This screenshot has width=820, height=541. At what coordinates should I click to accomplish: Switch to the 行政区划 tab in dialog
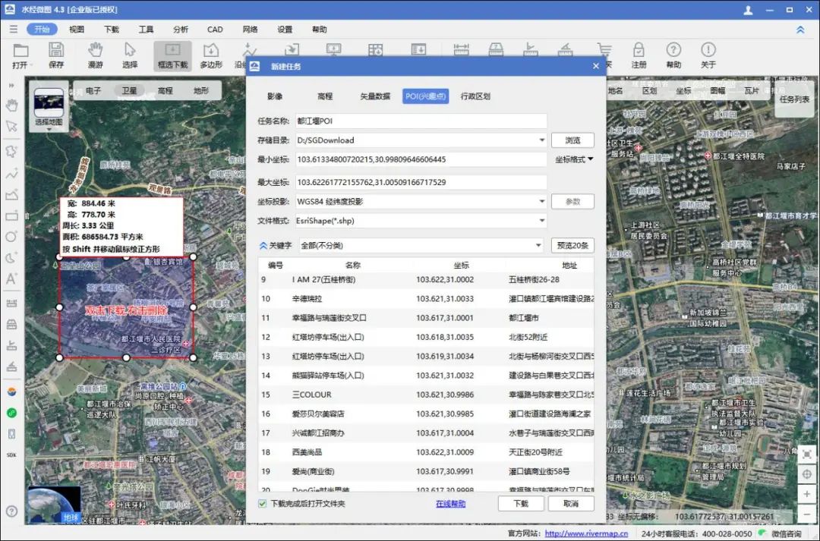point(475,96)
